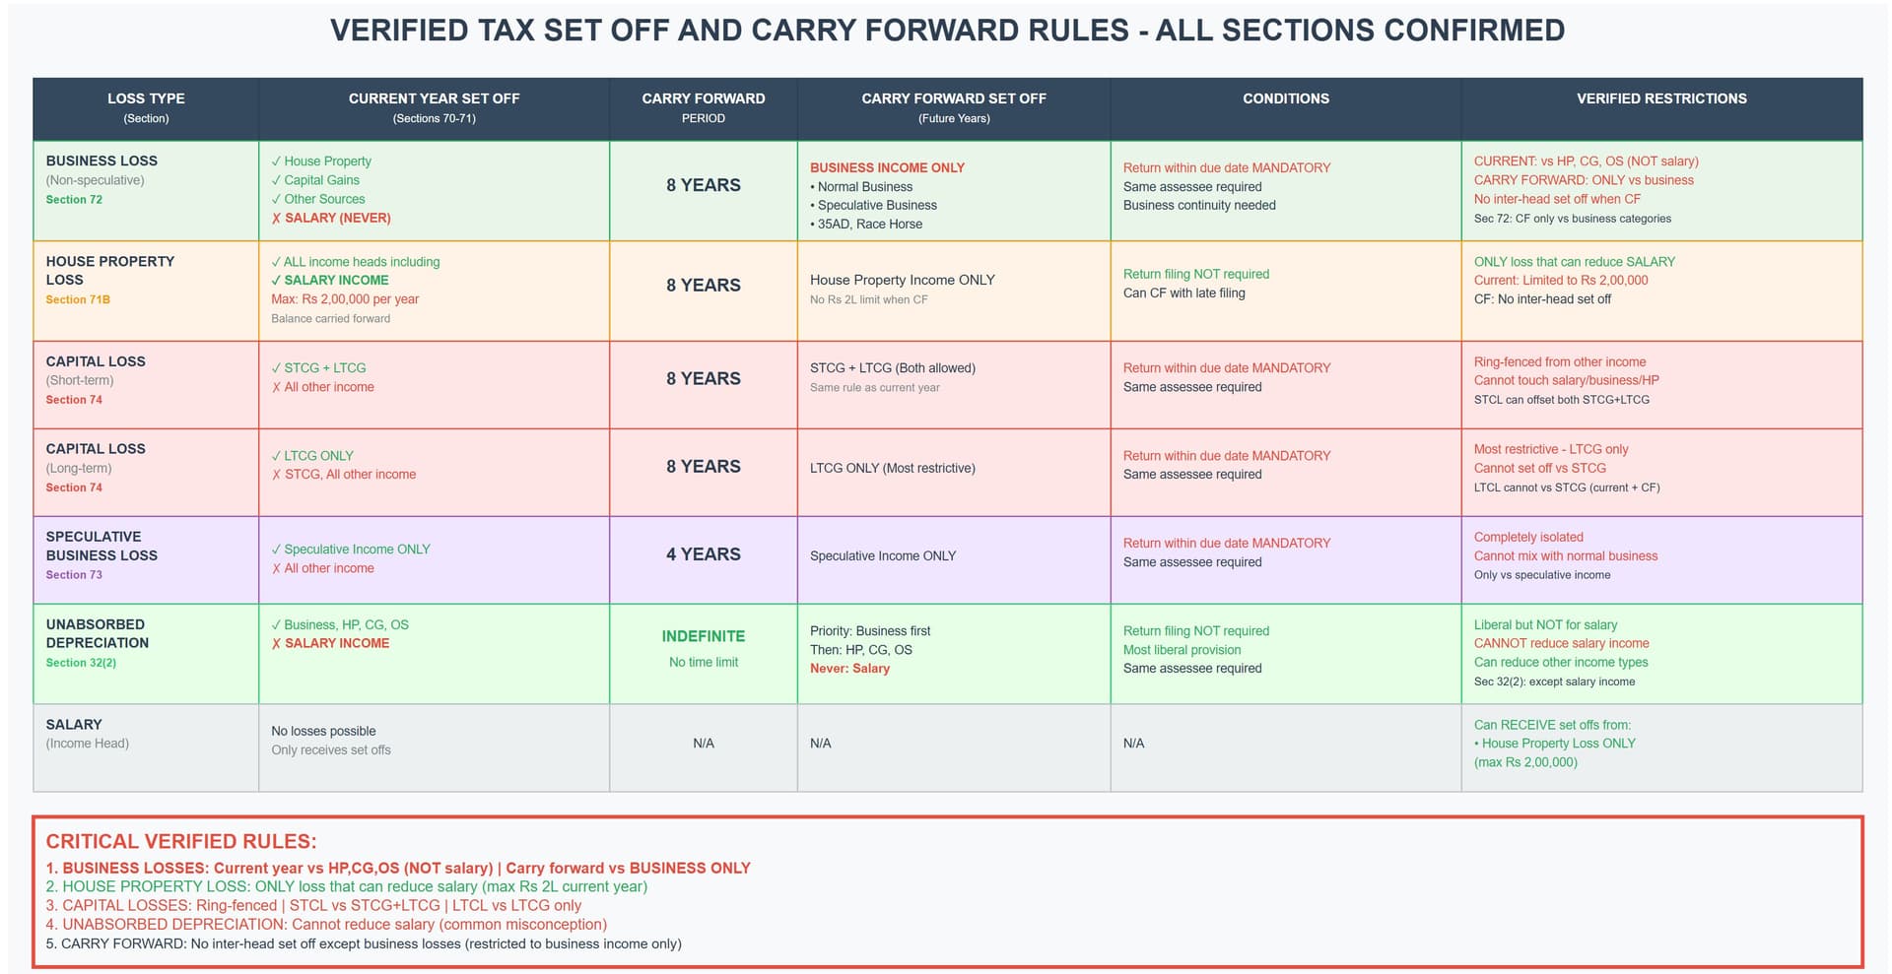Click the check mark beside House Property

point(276,162)
